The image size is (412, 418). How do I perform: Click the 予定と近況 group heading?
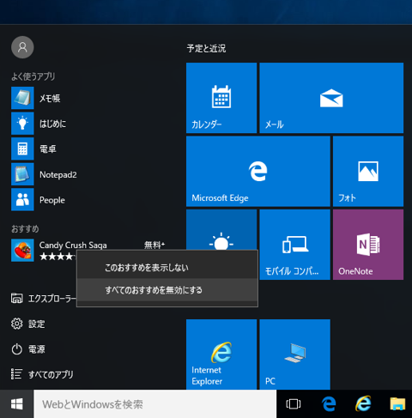point(206,48)
